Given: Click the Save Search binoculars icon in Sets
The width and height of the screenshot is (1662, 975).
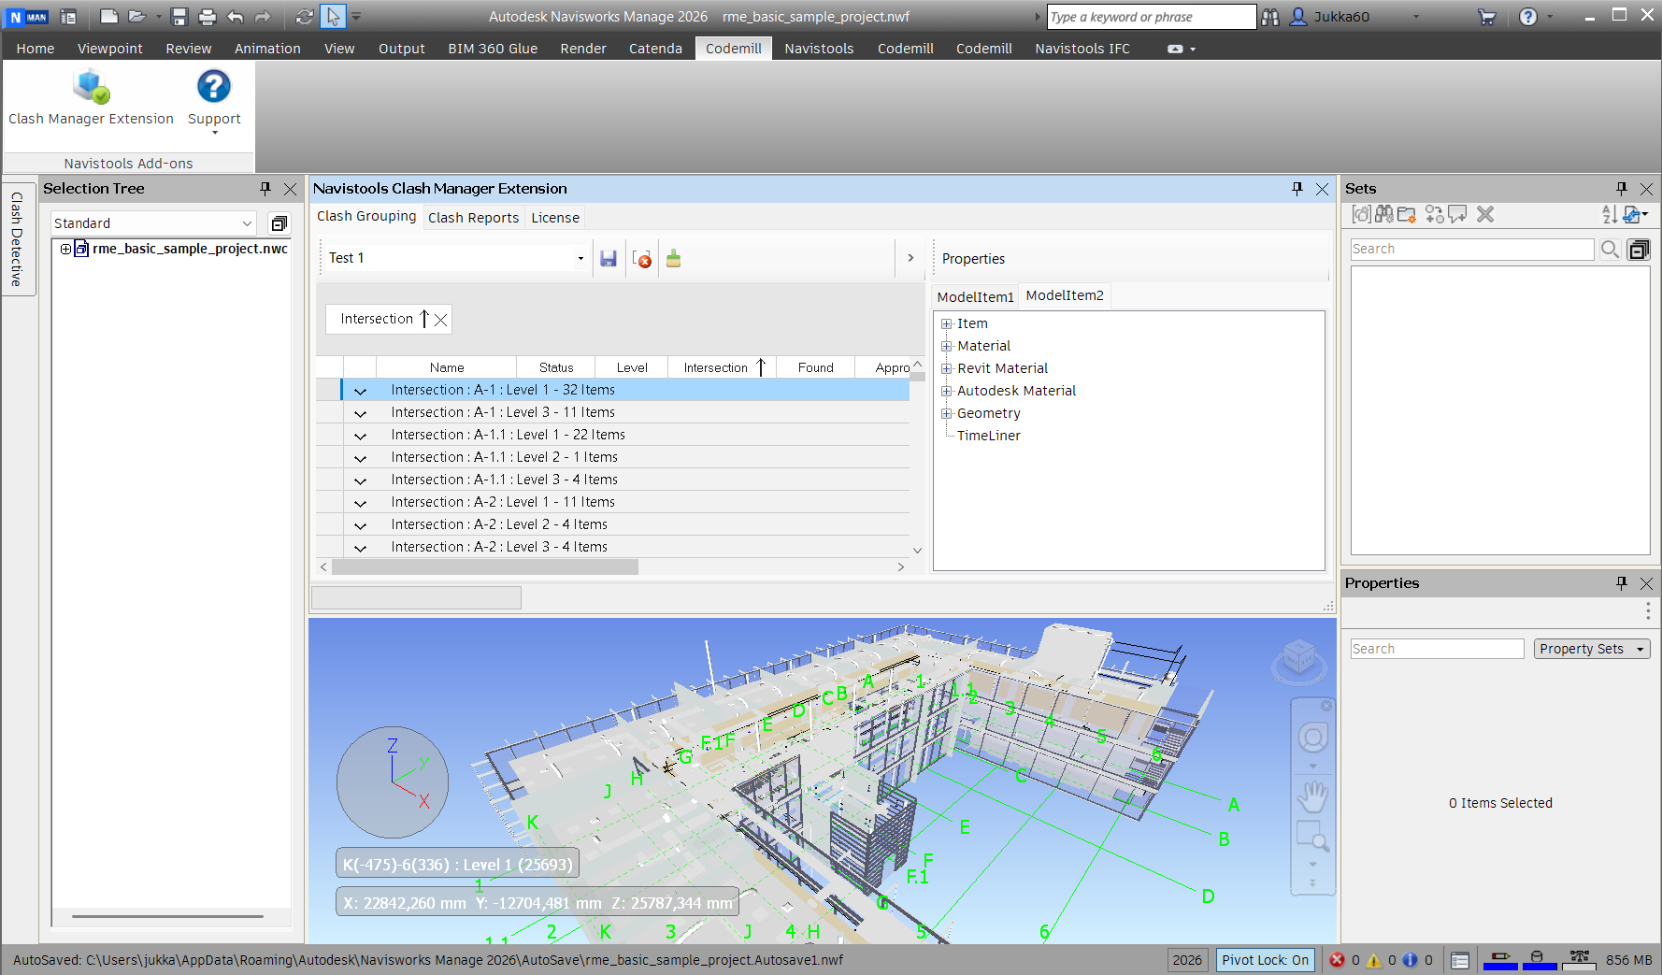Looking at the screenshot, I should pos(1384,215).
